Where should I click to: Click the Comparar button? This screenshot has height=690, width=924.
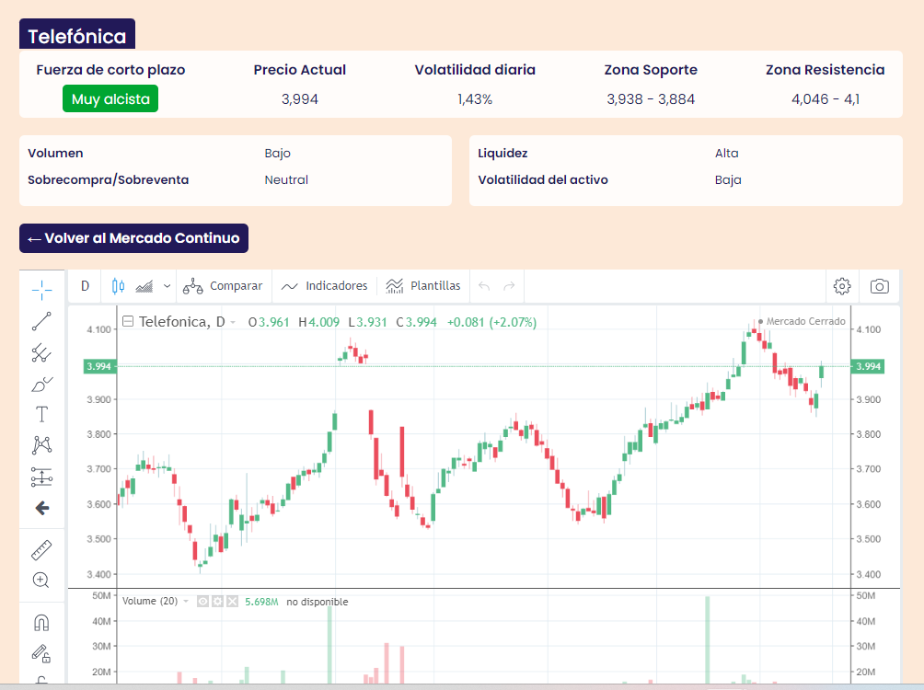pos(223,286)
